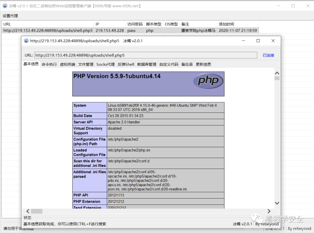Switch to the 基本信息 tab
314x233 pixels.
tap(31, 64)
